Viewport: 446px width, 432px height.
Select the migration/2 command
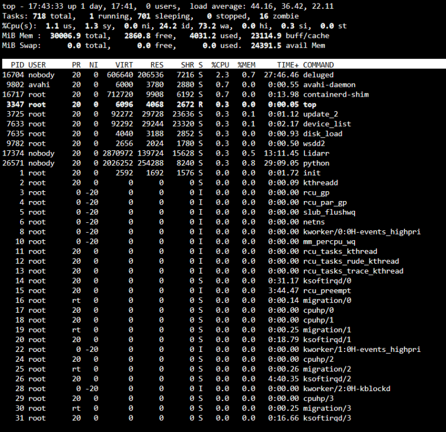(327, 369)
